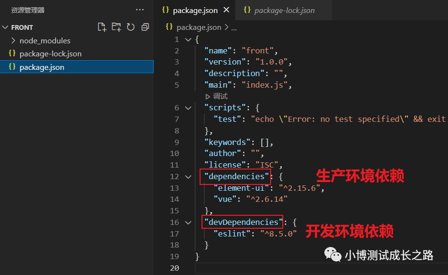Open package-lock.json from the file tree
448x275 pixels.
pos(50,53)
